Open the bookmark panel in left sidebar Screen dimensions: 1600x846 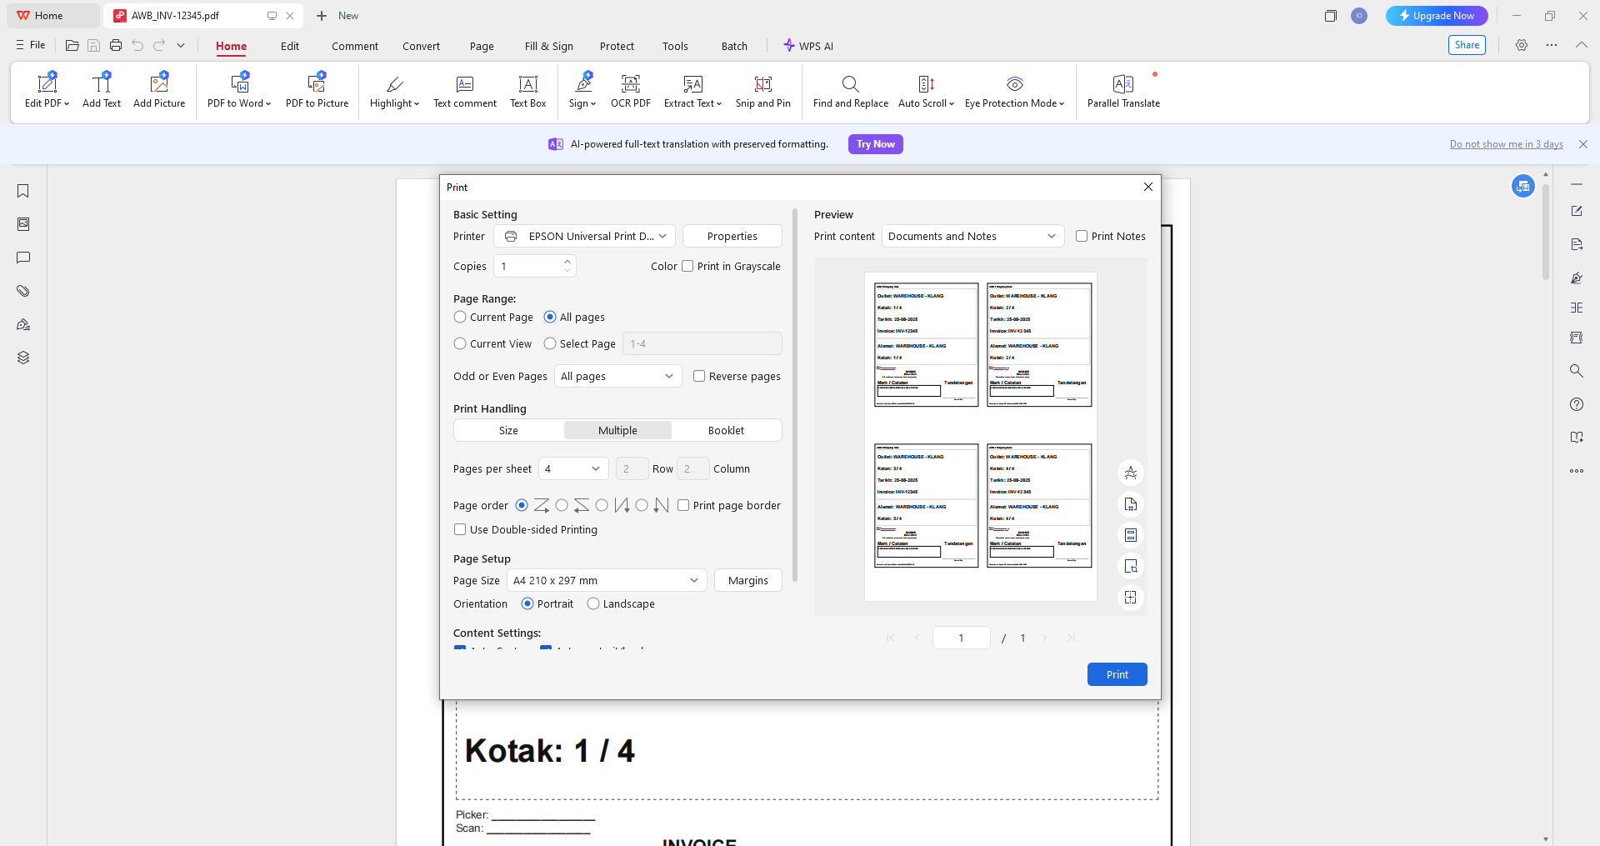(22, 191)
